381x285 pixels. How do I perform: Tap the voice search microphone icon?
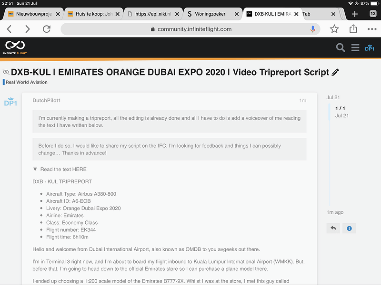[313, 29]
